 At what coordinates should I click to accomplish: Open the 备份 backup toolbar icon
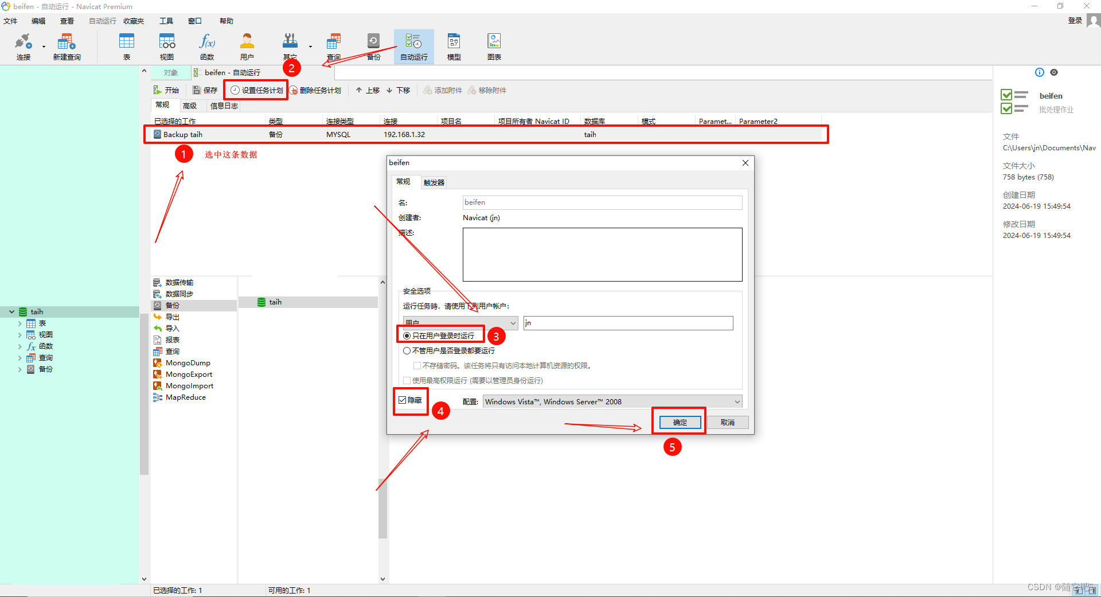click(373, 46)
